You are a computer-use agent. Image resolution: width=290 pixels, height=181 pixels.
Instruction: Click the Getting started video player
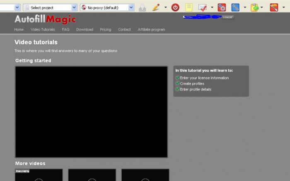point(92,112)
